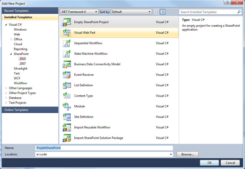Click the search magnifier icon
Screen dimensions: 245x169
(239, 12)
